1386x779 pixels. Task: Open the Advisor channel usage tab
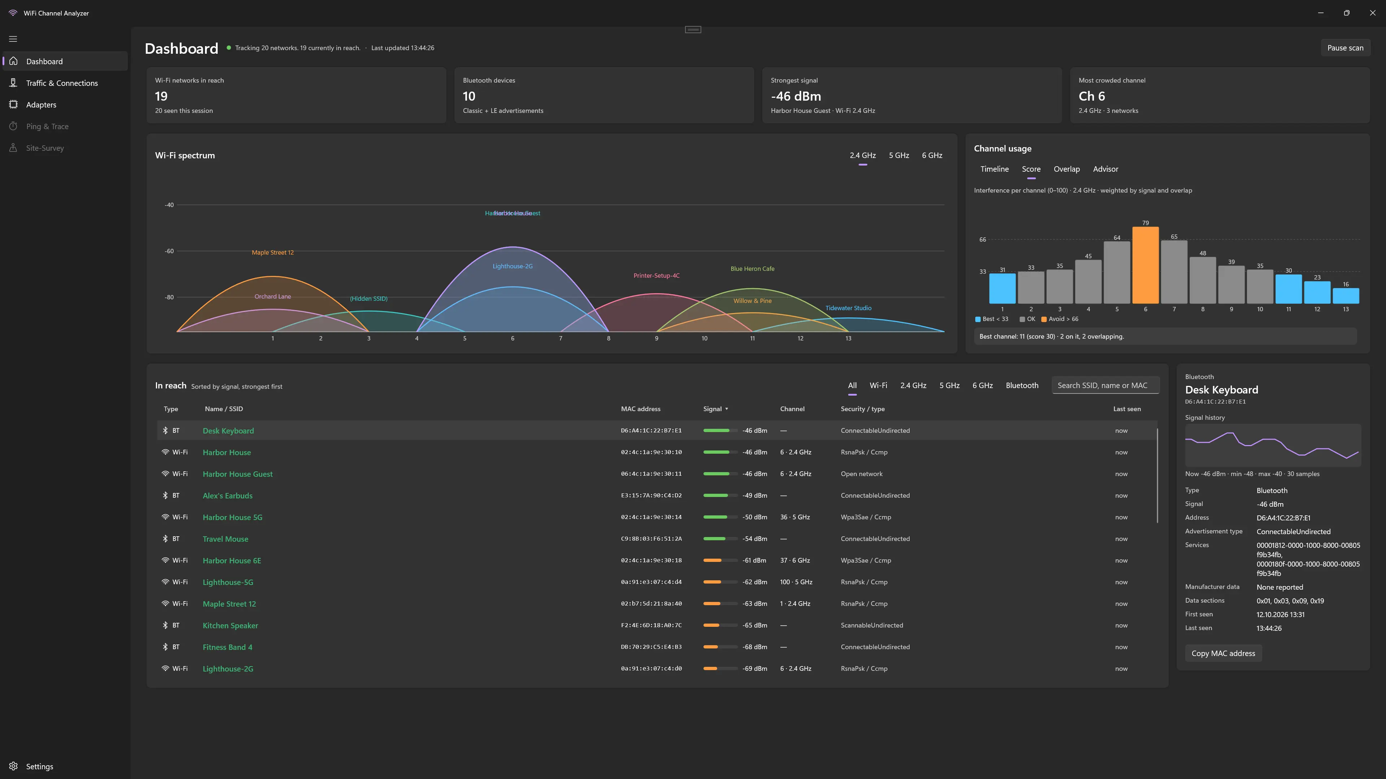pos(1105,169)
